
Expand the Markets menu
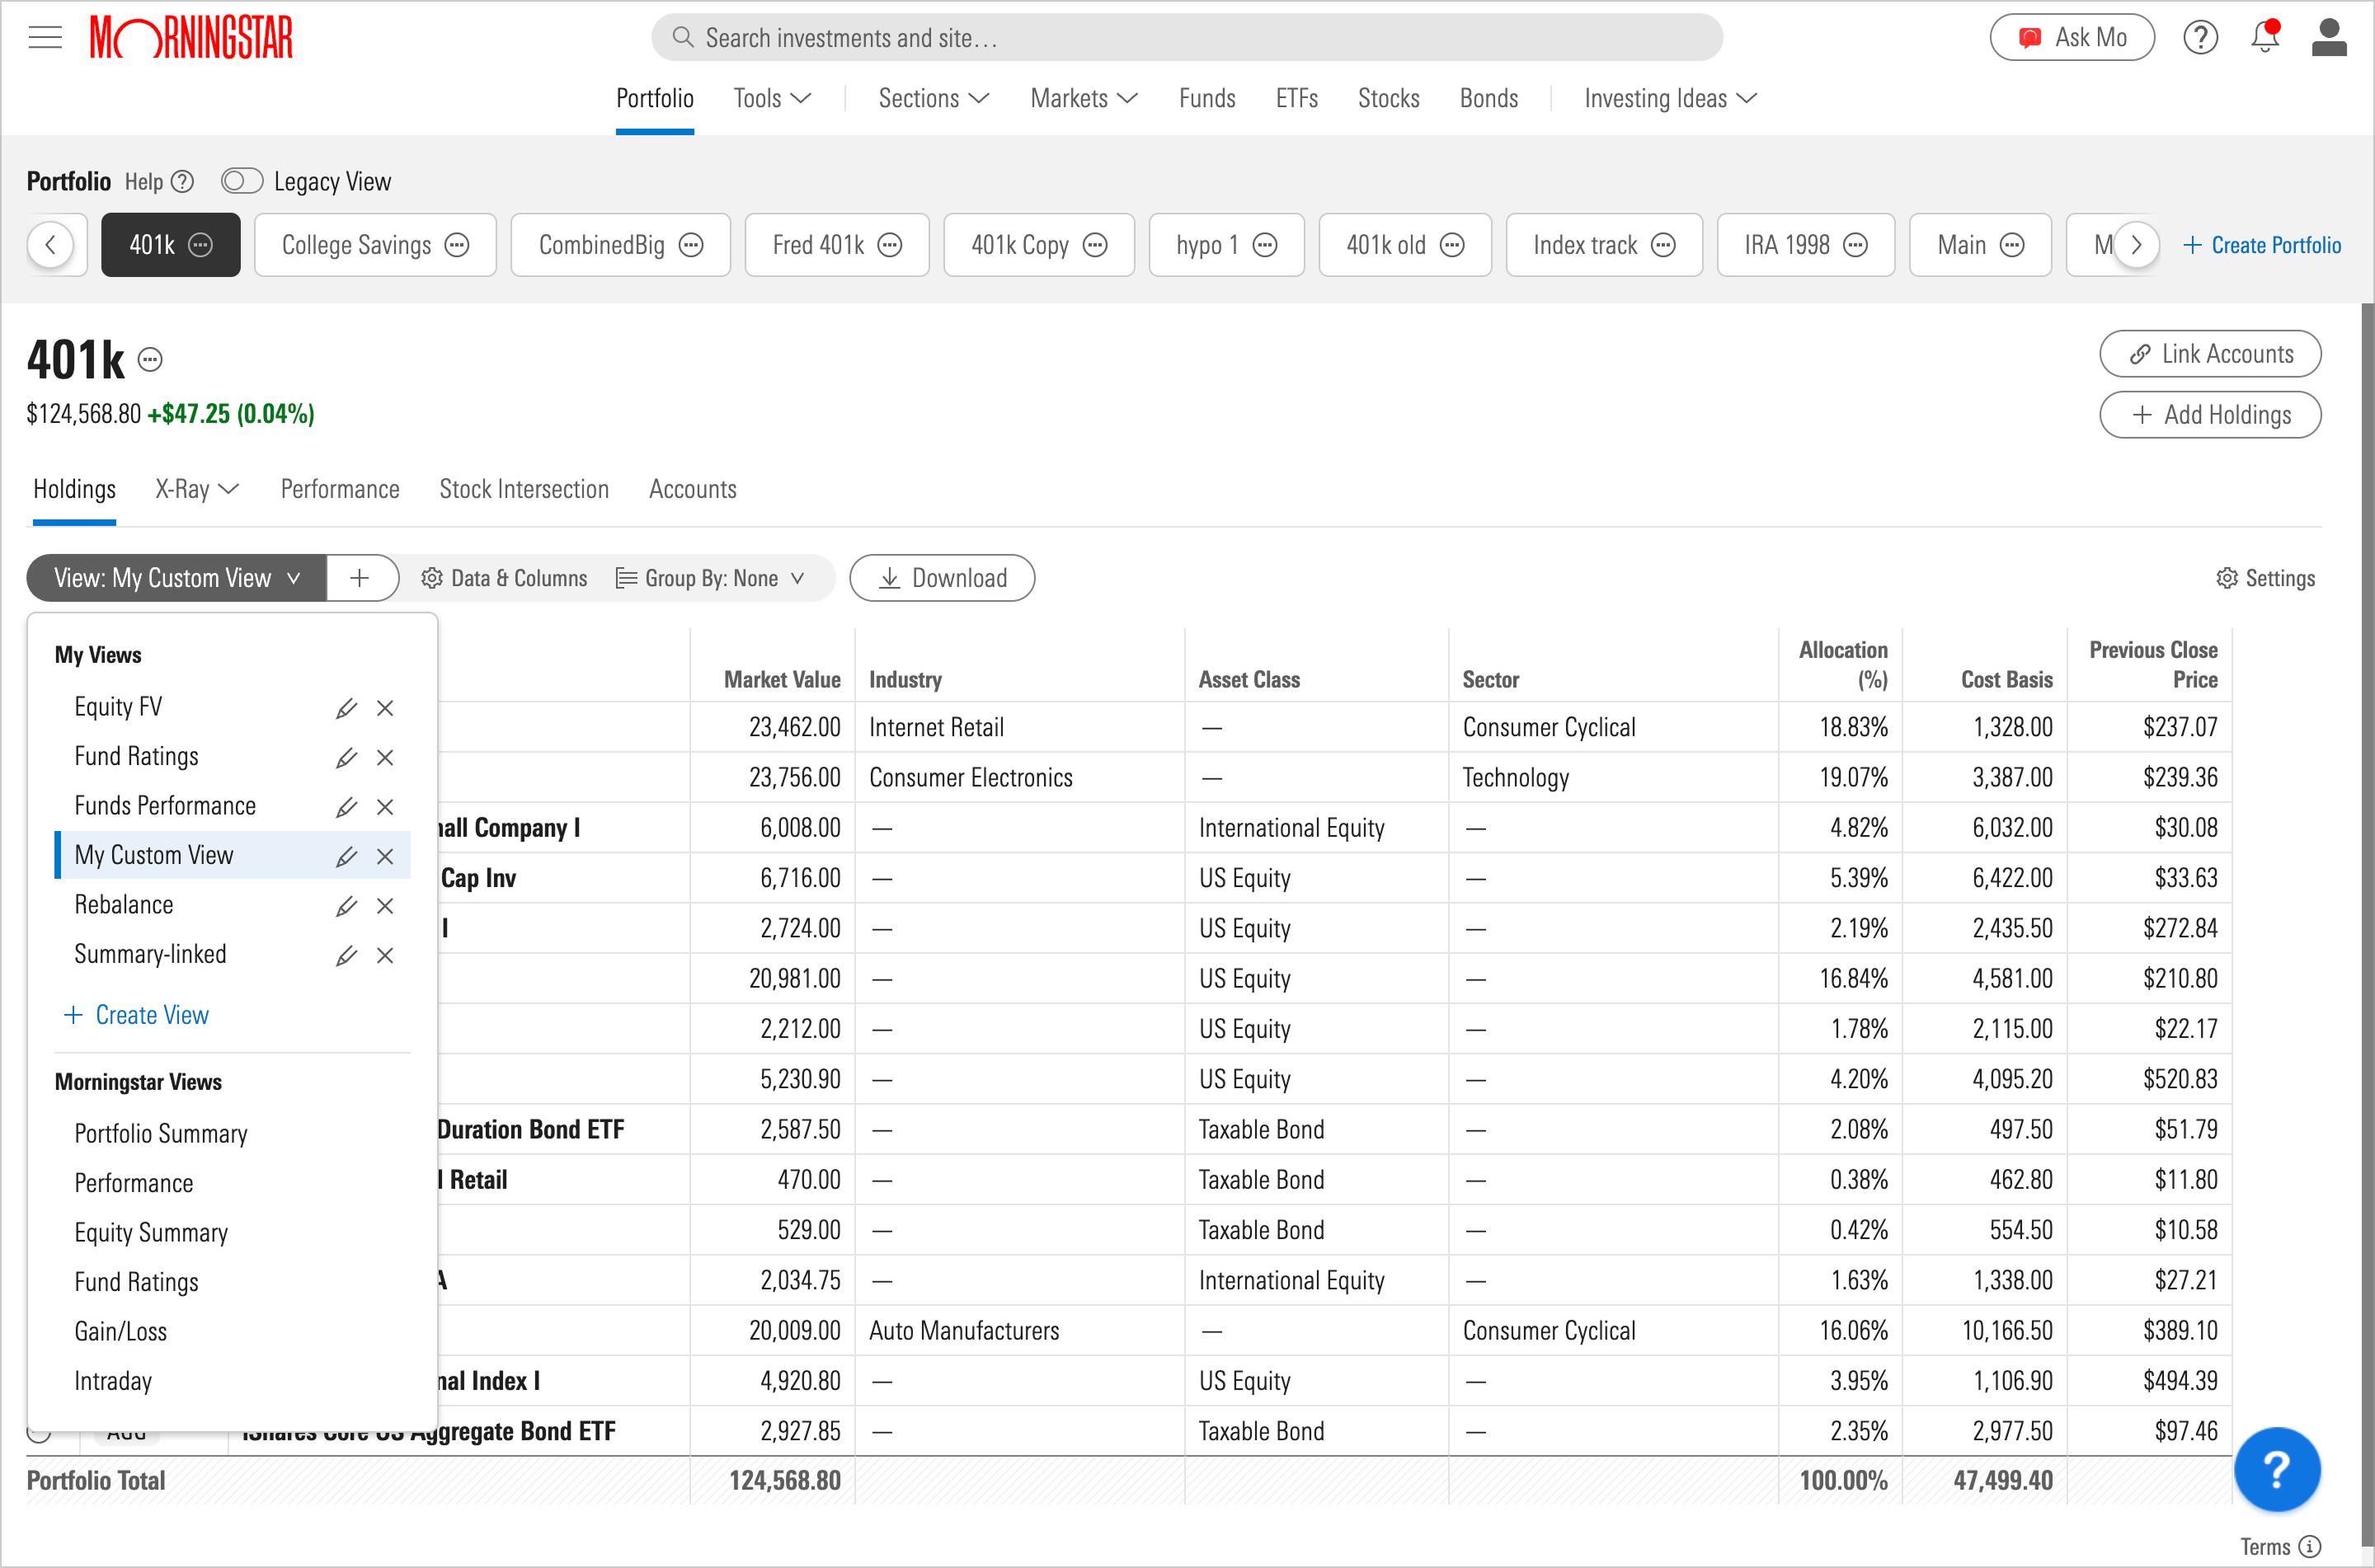click(x=1084, y=98)
